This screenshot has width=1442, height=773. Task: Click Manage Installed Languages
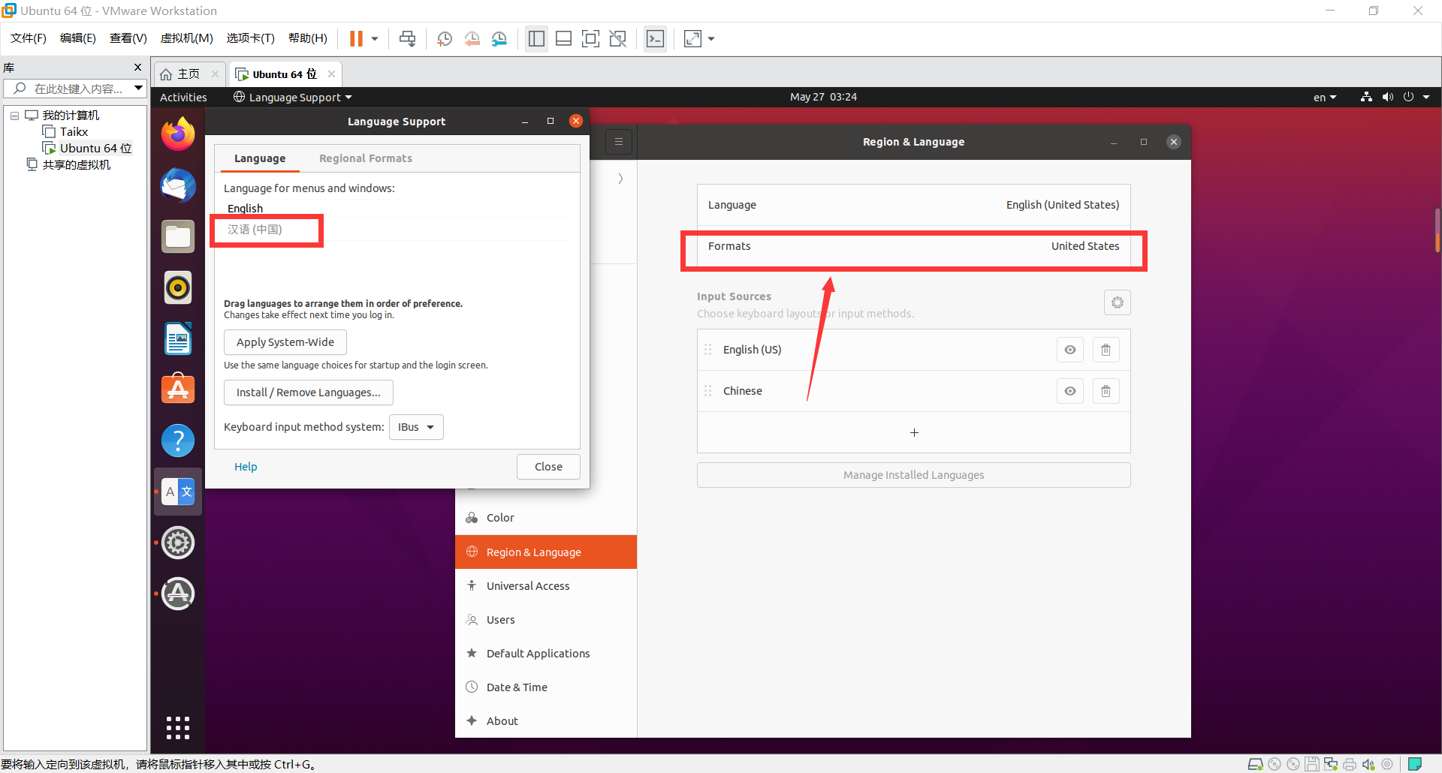tap(913, 474)
